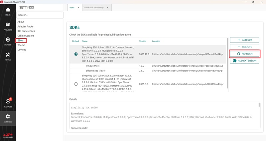
Task: Switch to the Home tab
Action: point(72,7)
